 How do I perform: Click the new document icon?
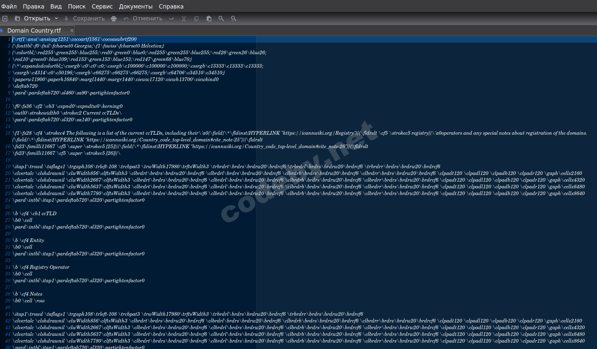pos(5,19)
